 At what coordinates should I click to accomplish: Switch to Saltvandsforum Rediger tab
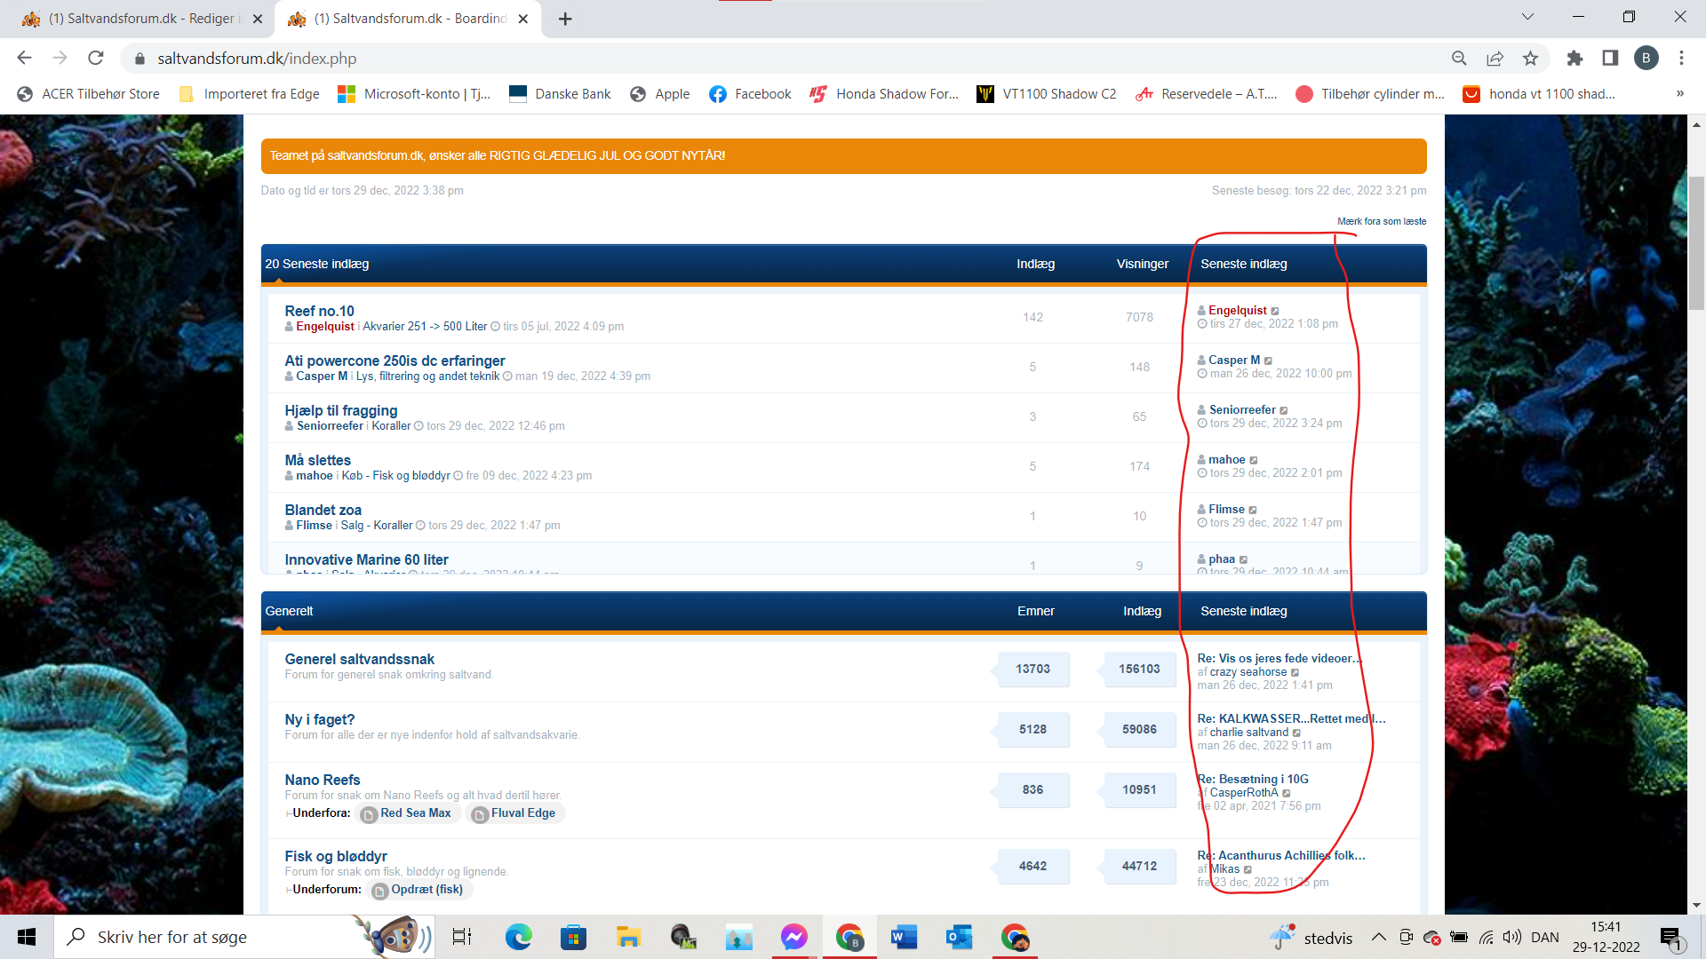[x=142, y=19]
